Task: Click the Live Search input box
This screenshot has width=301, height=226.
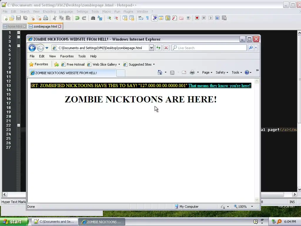Action: click(x=209, y=48)
